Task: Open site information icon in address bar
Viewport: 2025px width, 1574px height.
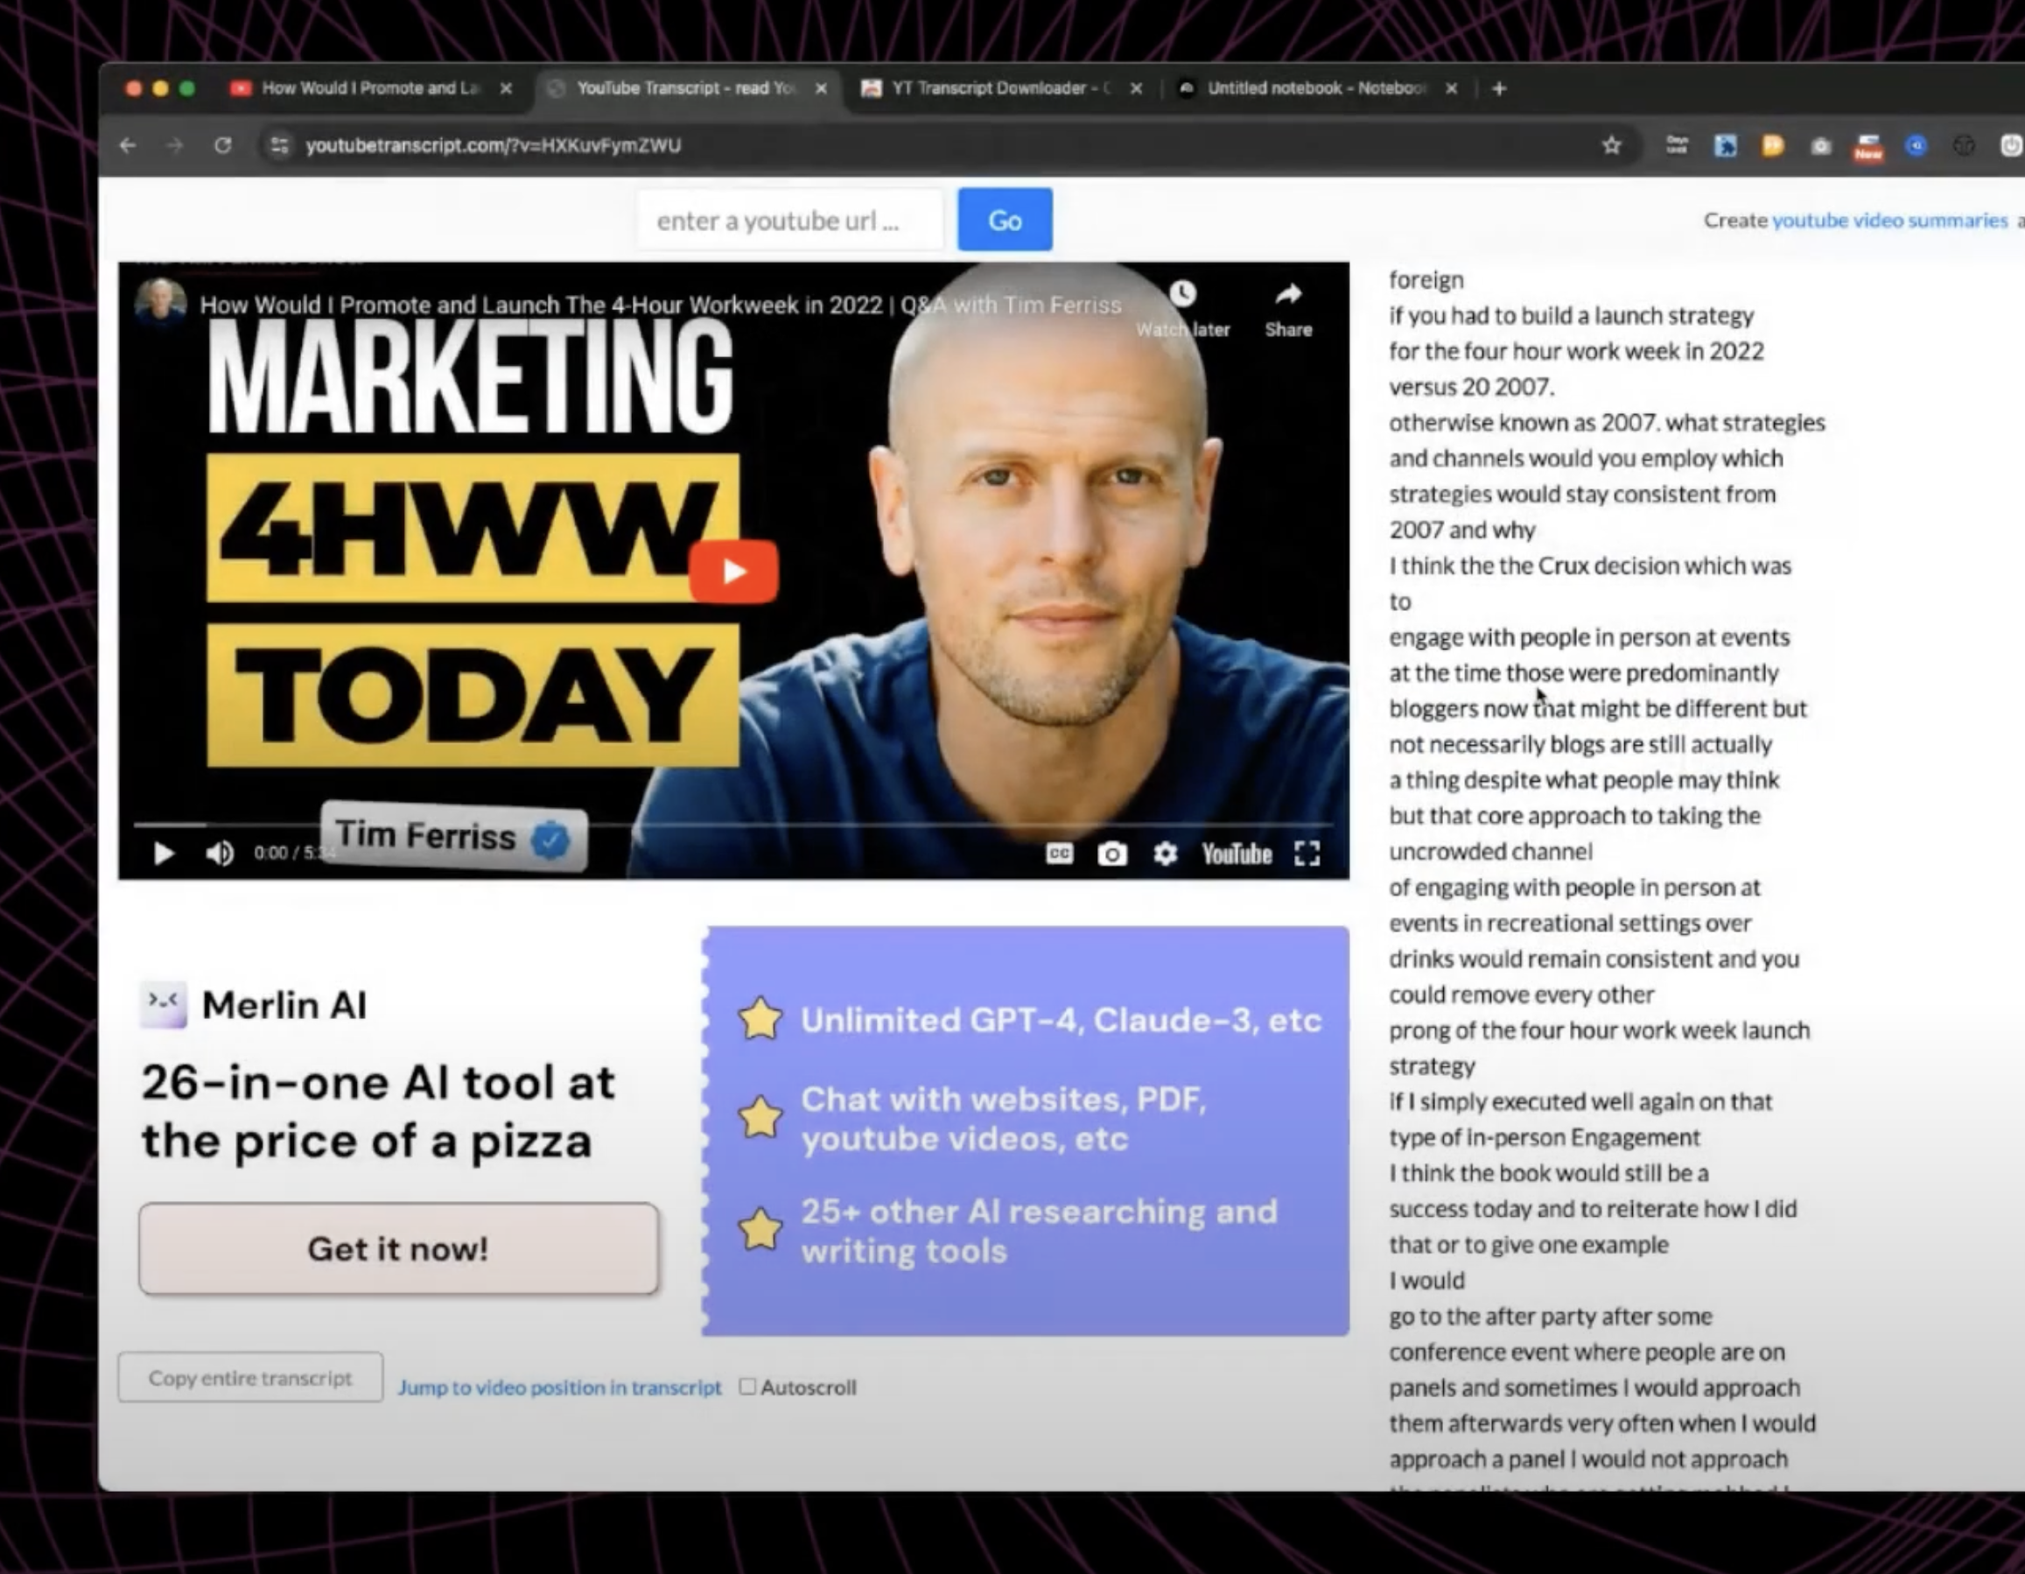Action: tap(279, 145)
